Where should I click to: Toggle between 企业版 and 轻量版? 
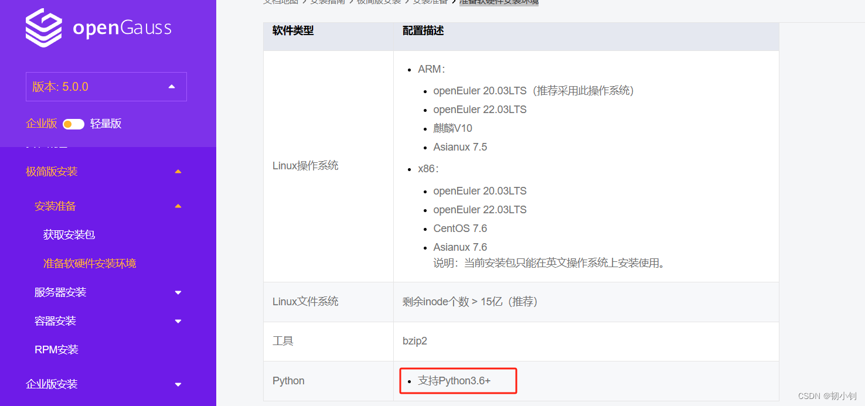tap(73, 124)
